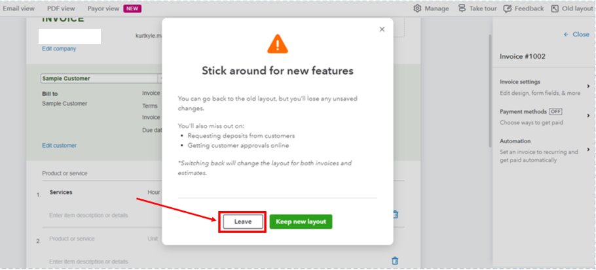Toggle the Payment methods OFF badge
The height and width of the screenshot is (270, 596).
pos(555,112)
